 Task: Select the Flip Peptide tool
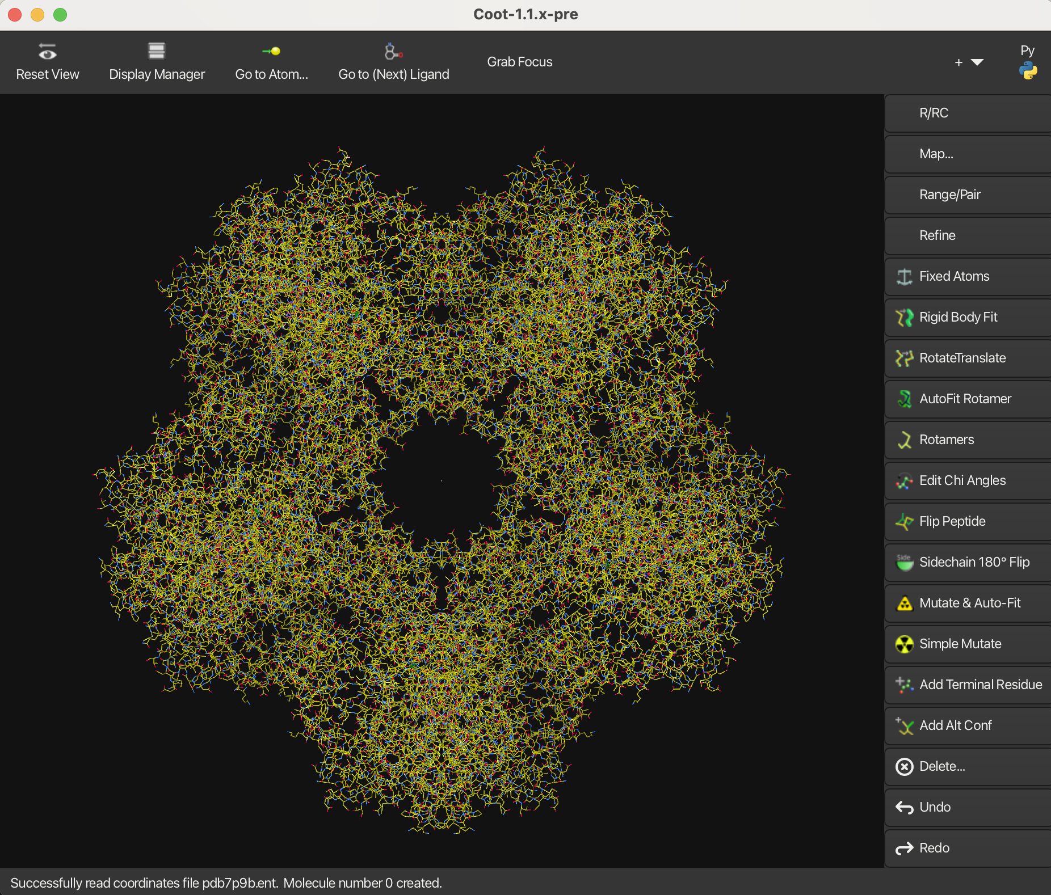(968, 521)
